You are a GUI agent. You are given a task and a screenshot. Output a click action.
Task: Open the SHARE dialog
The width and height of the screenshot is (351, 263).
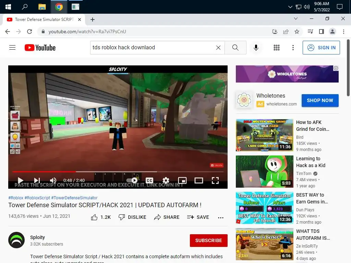point(167,217)
